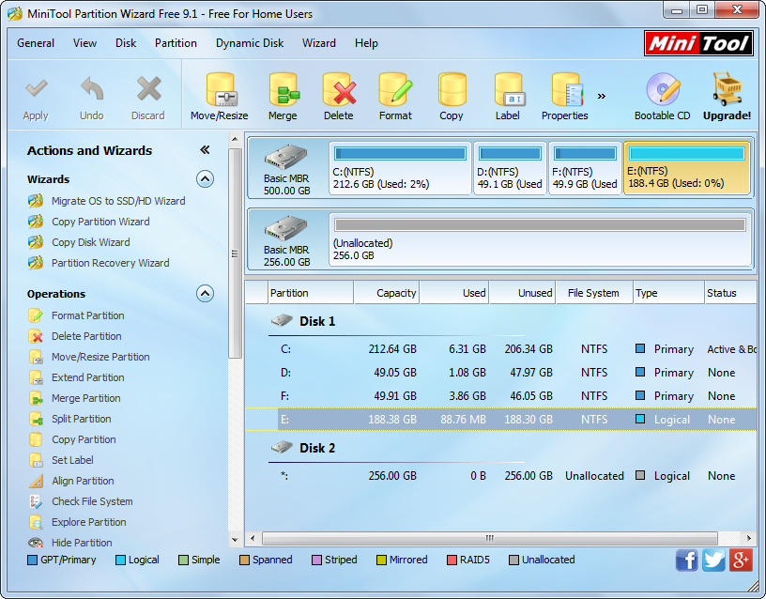
Task: Click the Label toolbar icon
Action: point(509,90)
